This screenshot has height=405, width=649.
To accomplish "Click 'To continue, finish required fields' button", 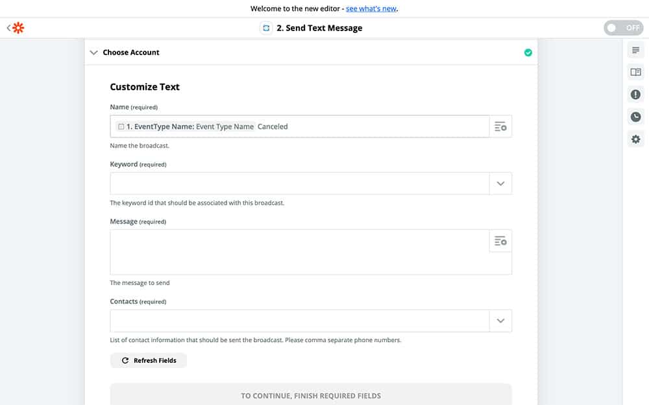I will coord(311,395).
